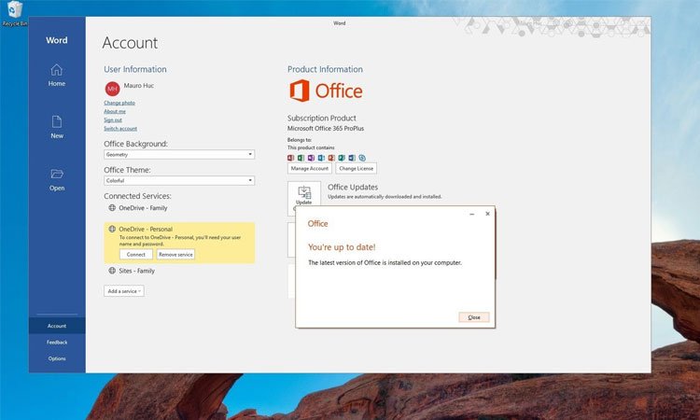Click the OneDrive - Family globe icon
The image size is (700, 420).
[x=112, y=209]
